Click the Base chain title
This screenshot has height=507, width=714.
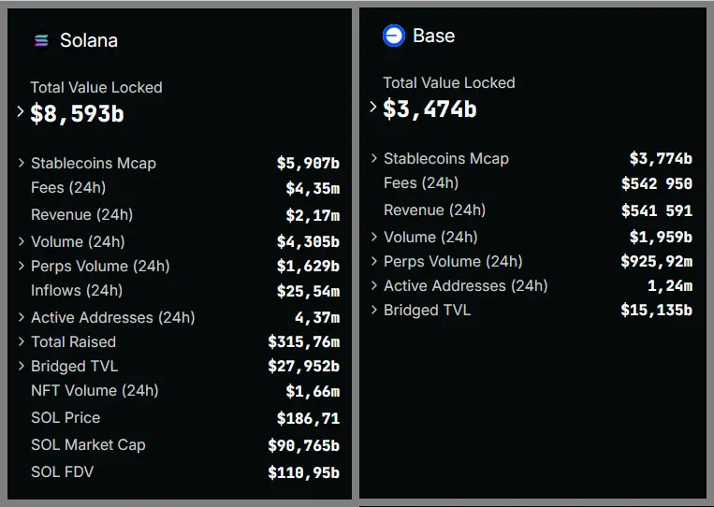coord(433,36)
